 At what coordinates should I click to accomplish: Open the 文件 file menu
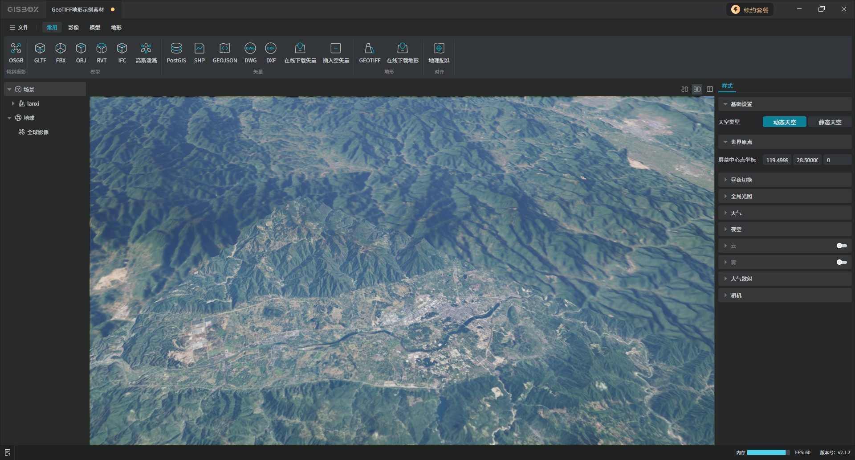point(19,28)
